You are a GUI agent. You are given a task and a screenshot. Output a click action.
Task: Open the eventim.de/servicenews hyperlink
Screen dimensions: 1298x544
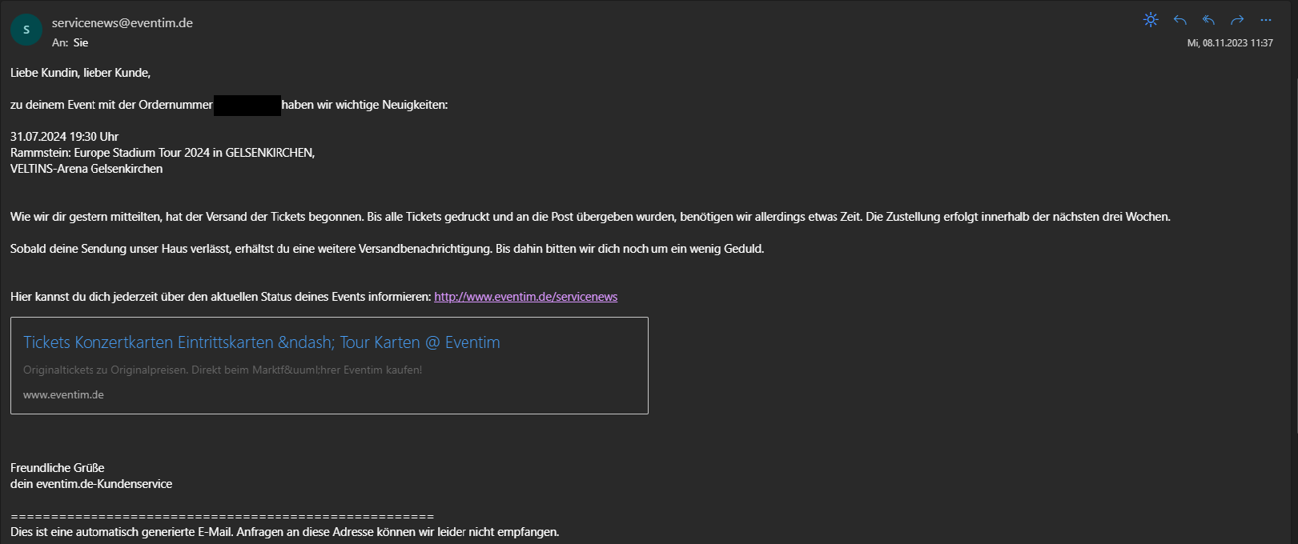click(x=525, y=297)
